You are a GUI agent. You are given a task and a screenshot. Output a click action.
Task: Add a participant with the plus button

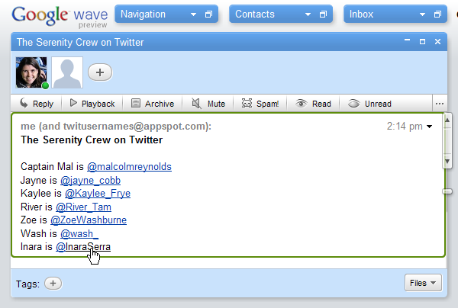(100, 72)
